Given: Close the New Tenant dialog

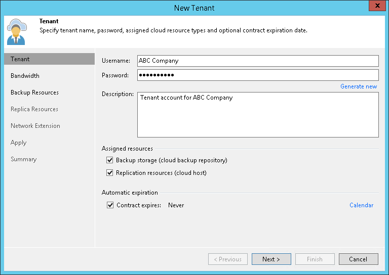Looking at the screenshot, I should [x=375, y=7].
